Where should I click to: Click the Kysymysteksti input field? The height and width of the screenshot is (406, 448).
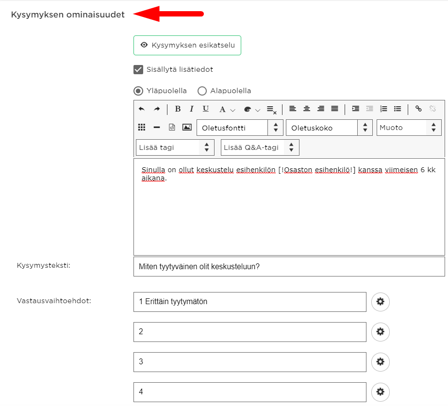pyautogui.click(x=289, y=266)
